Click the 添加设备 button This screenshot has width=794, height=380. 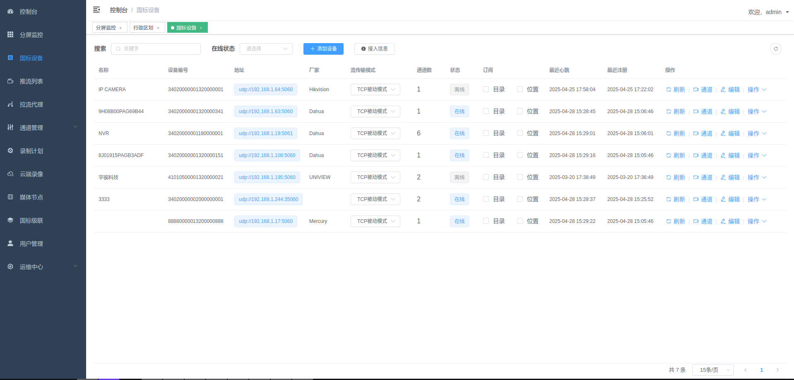(x=323, y=49)
